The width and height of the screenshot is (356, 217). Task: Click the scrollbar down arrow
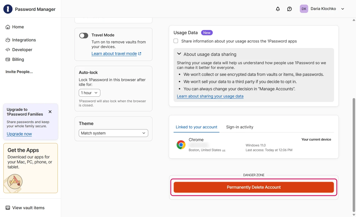click(354, 215)
